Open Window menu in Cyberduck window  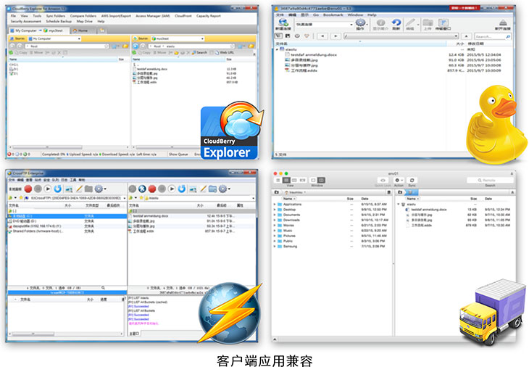pos(355,15)
